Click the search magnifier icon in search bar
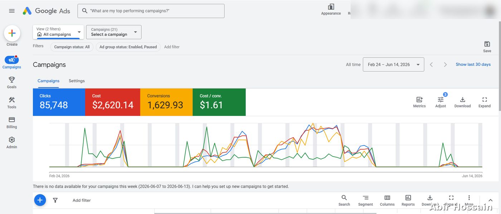The image size is (501, 214). (x=85, y=11)
